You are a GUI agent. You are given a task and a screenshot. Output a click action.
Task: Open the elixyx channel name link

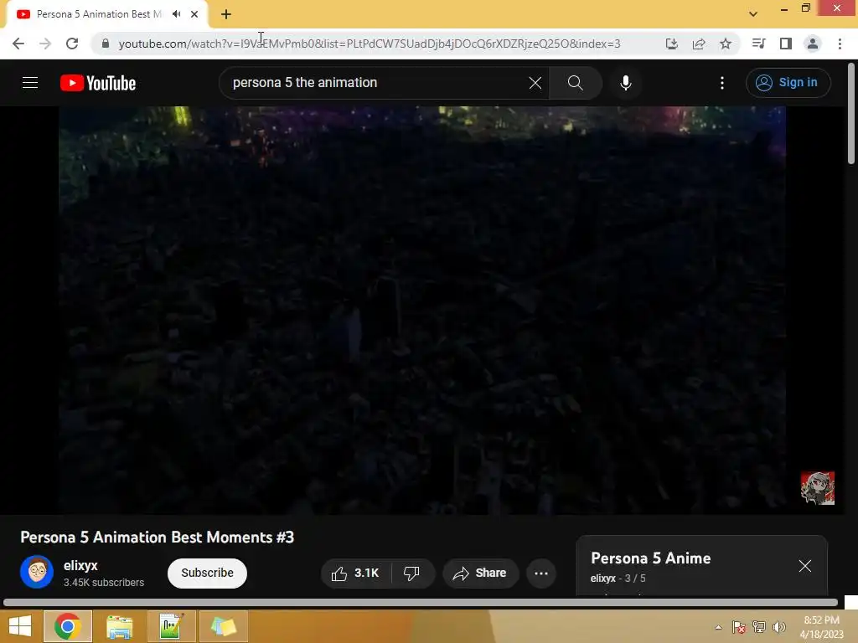[x=80, y=565]
